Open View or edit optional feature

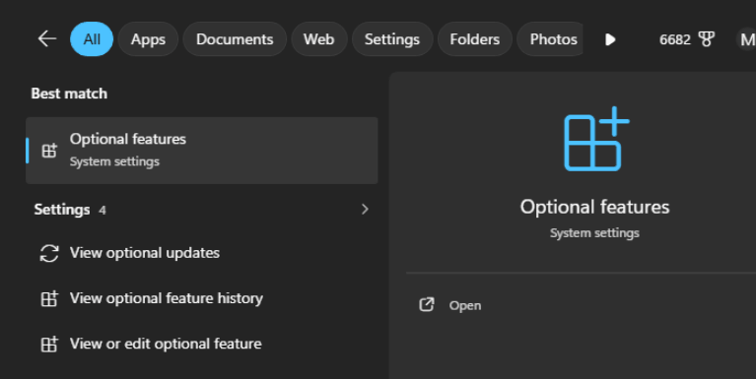coord(166,344)
